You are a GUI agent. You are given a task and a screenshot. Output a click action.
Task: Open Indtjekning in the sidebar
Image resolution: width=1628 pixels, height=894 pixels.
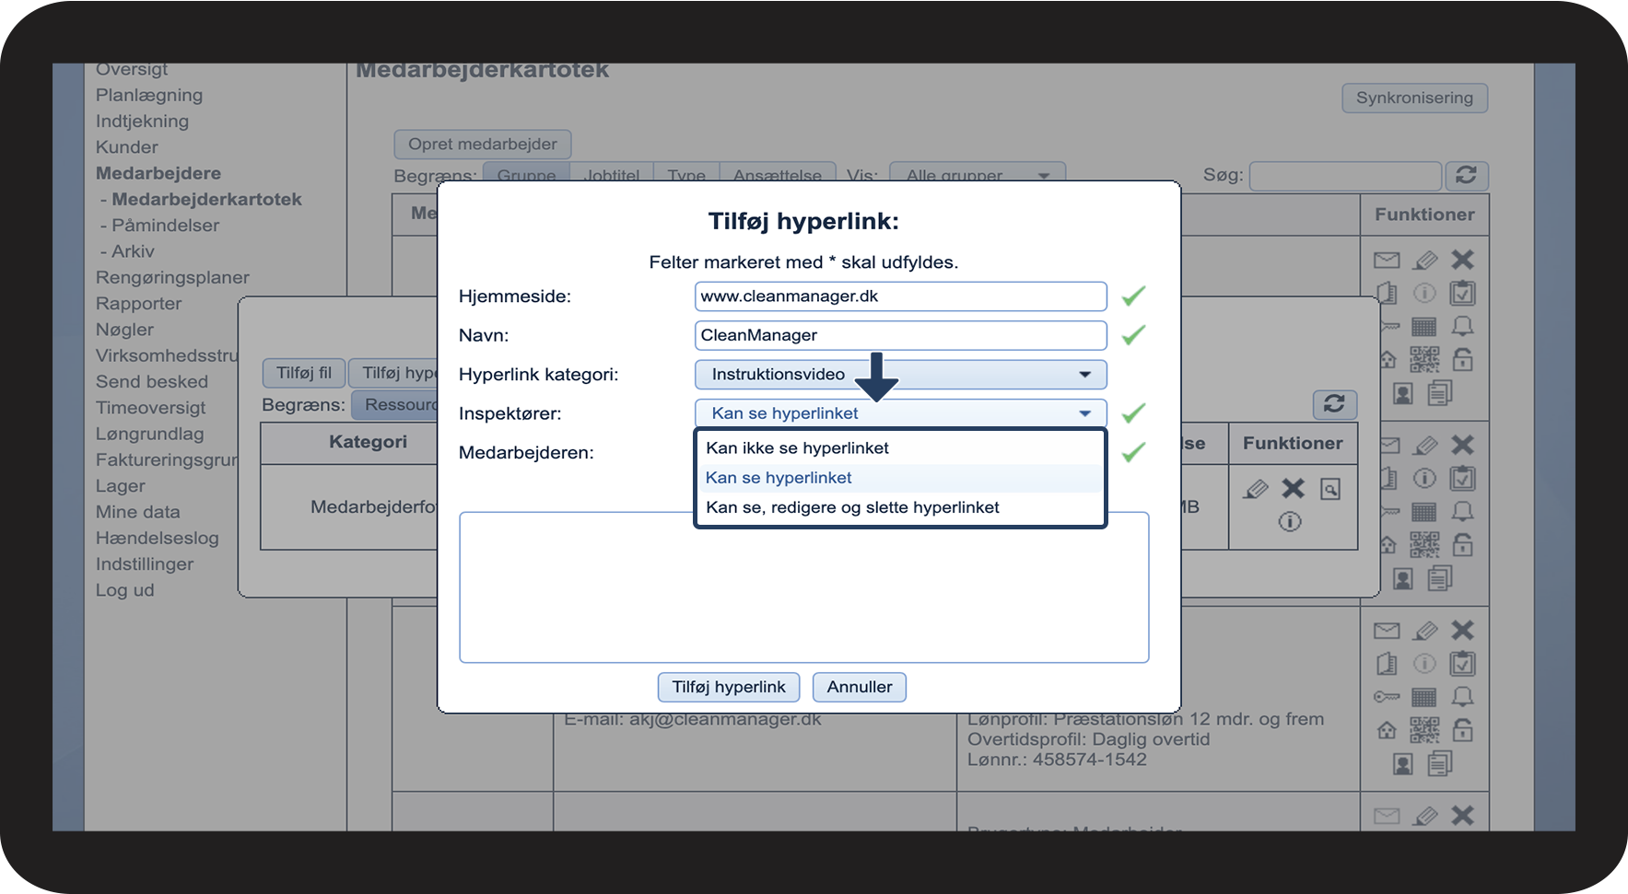(x=142, y=121)
